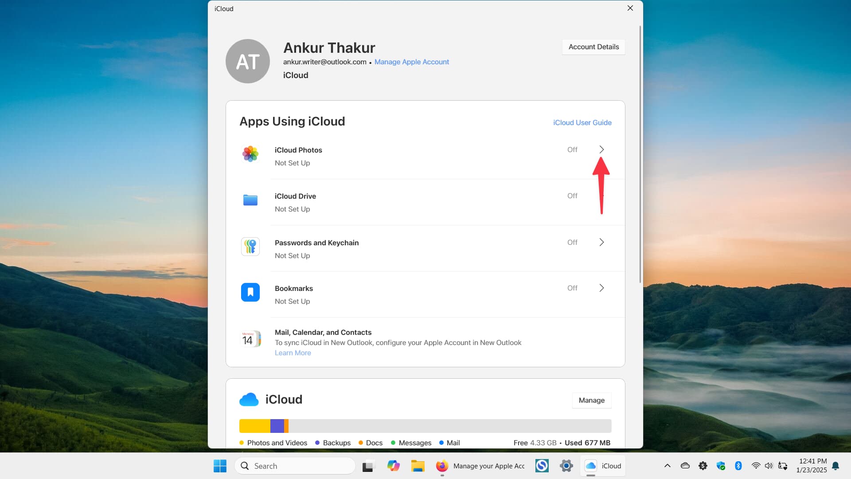Click the purple Backups storage segment
The height and width of the screenshot is (479, 851).
[x=277, y=426]
